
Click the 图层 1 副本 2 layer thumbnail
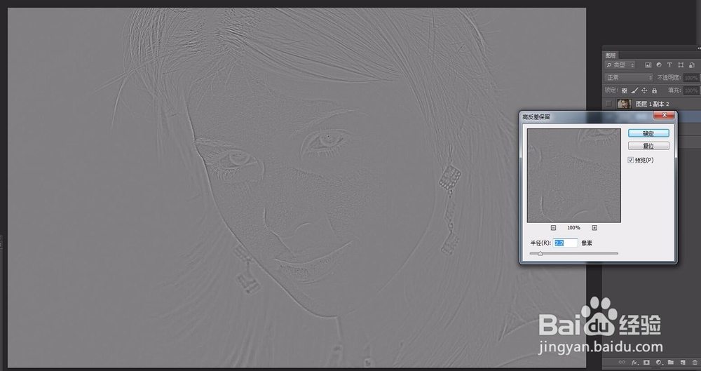[624, 104]
